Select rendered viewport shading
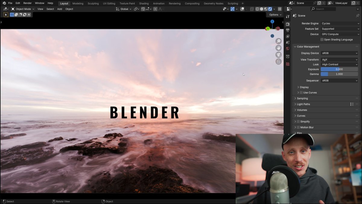Image resolution: width=362 pixels, height=204 pixels. (270, 9)
